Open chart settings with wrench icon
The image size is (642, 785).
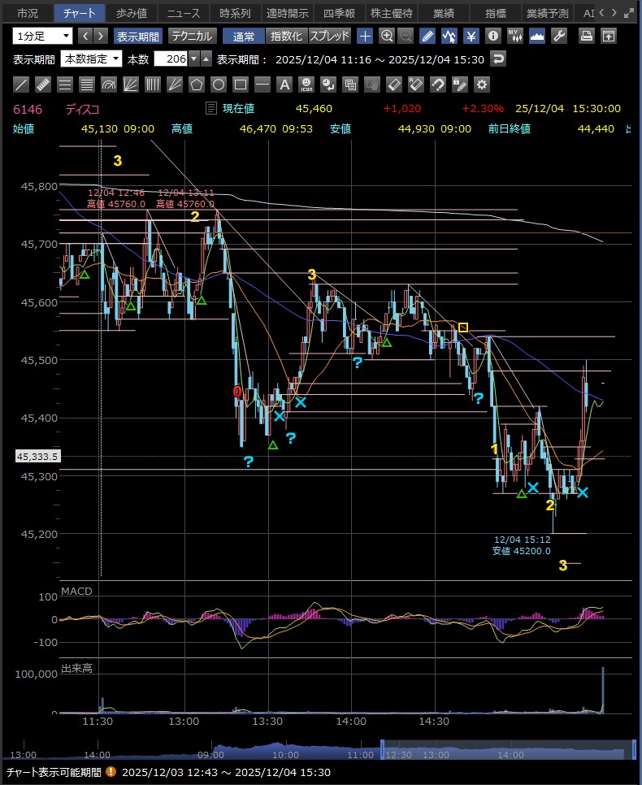pyautogui.click(x=558, y=36)
